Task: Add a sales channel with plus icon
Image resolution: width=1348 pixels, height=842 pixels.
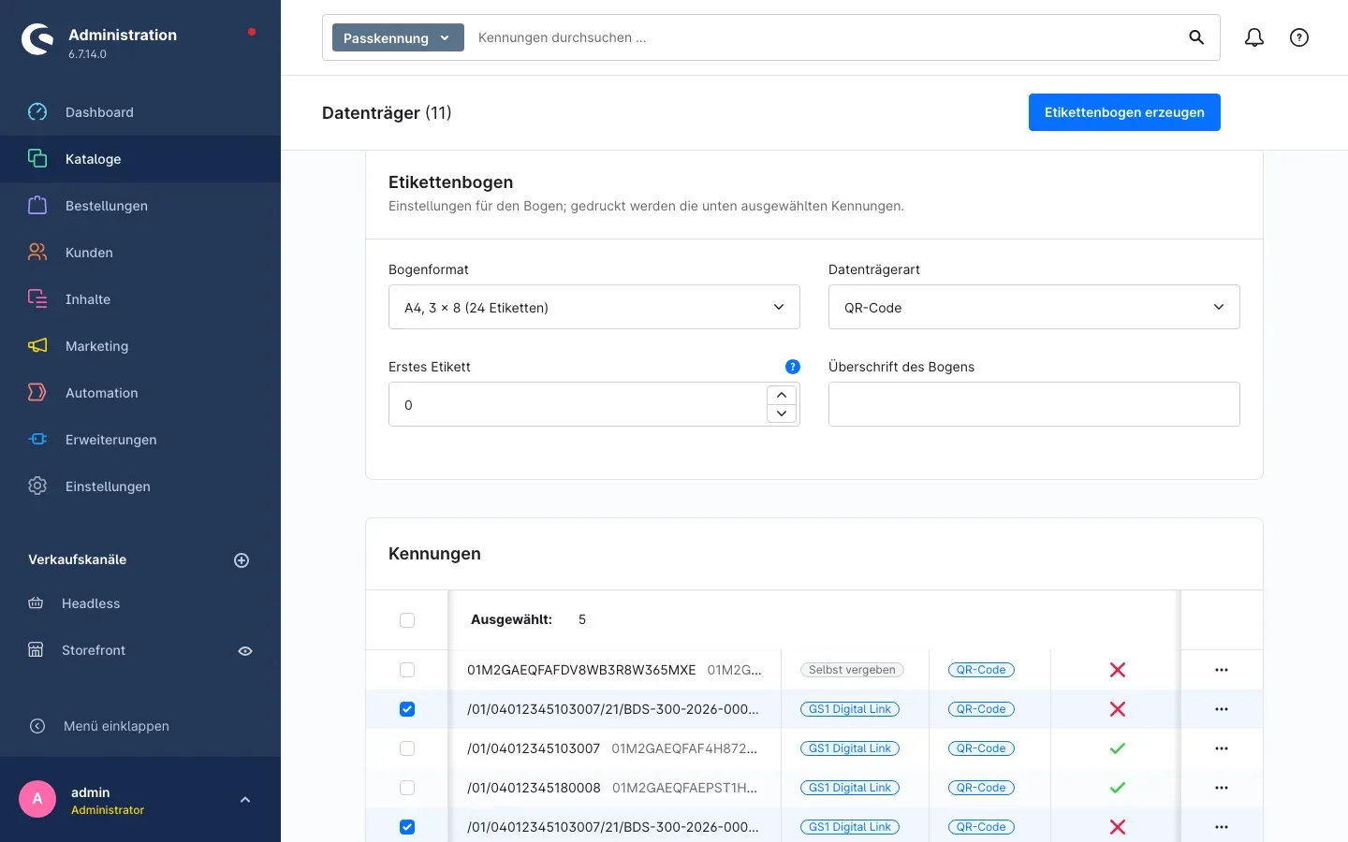Action: 242,560
